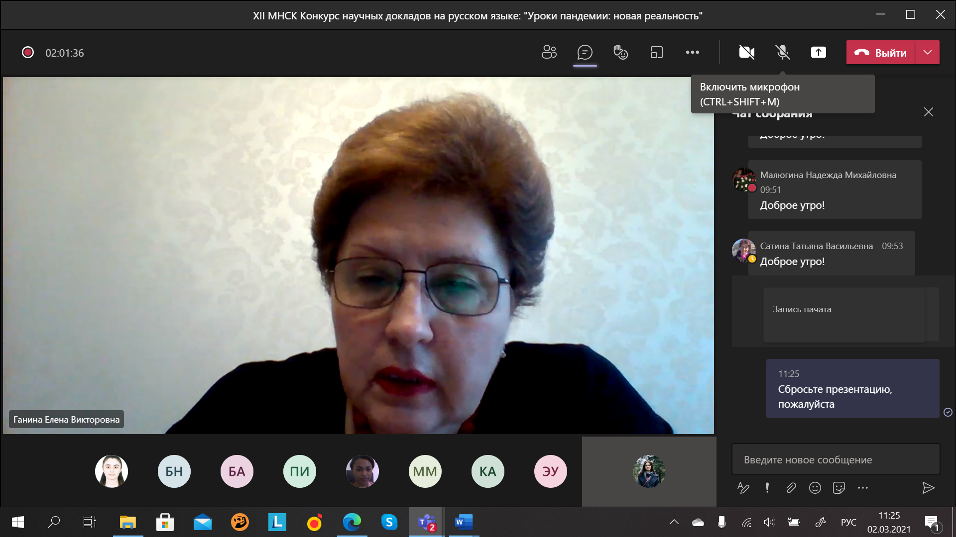This screenshot has width=956, height=537.
Task: Toggle the meeting chat panel
Action: click(x=585, y=52)
